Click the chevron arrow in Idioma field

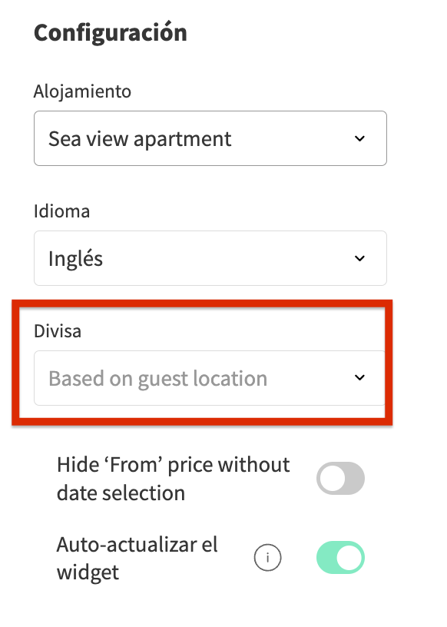click(x=359, y=258)
